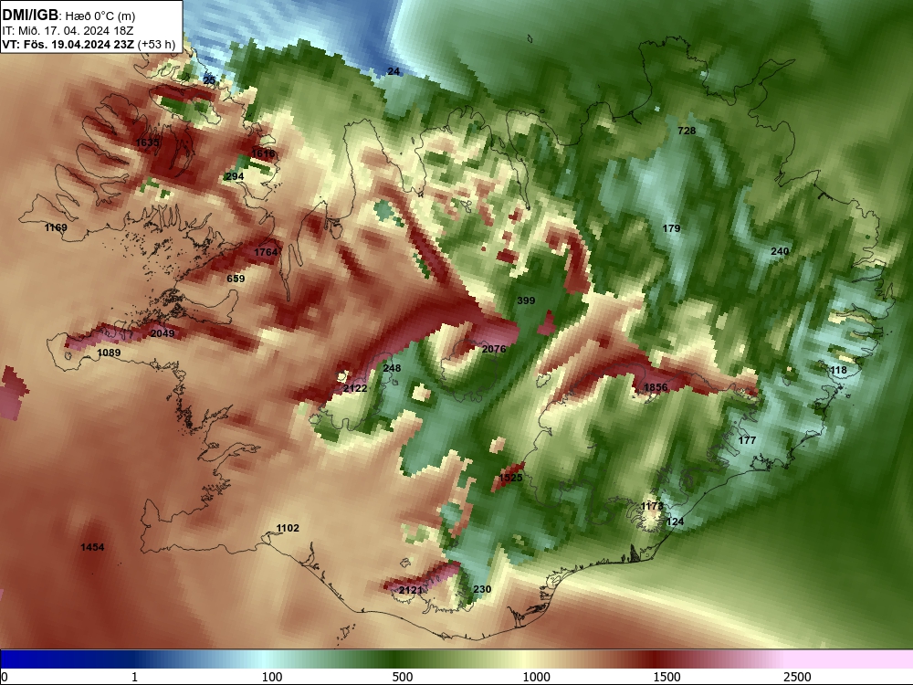
Task: Click the map value 177
Action: 747,440
